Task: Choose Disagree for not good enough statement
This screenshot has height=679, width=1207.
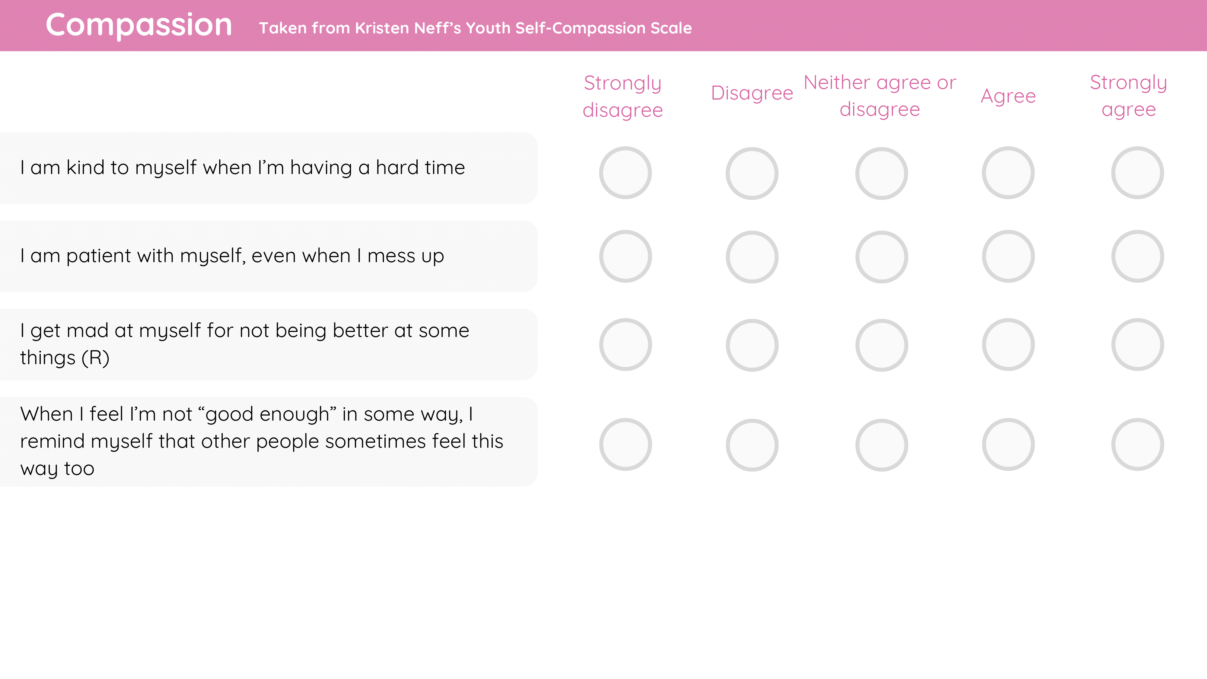Action: coord(752,445)
